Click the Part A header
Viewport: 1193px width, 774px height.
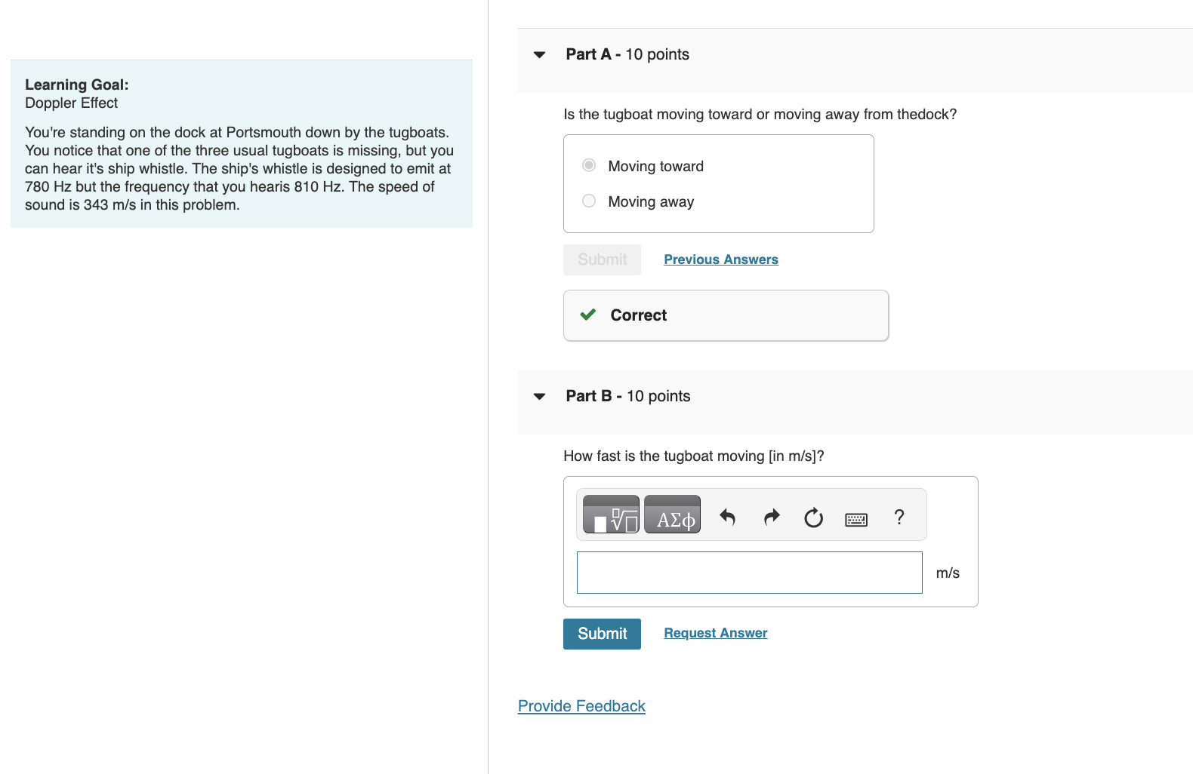click(x=627, y=54)
